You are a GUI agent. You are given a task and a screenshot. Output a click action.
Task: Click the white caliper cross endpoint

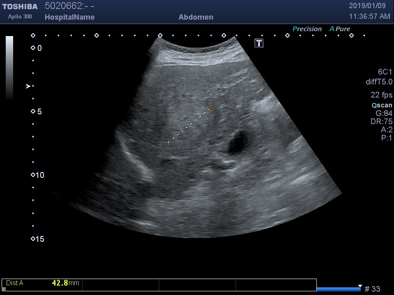pyautogui.click(x=168, y=142)
